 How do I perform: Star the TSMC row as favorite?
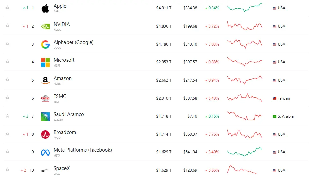[x=7, y=97]
